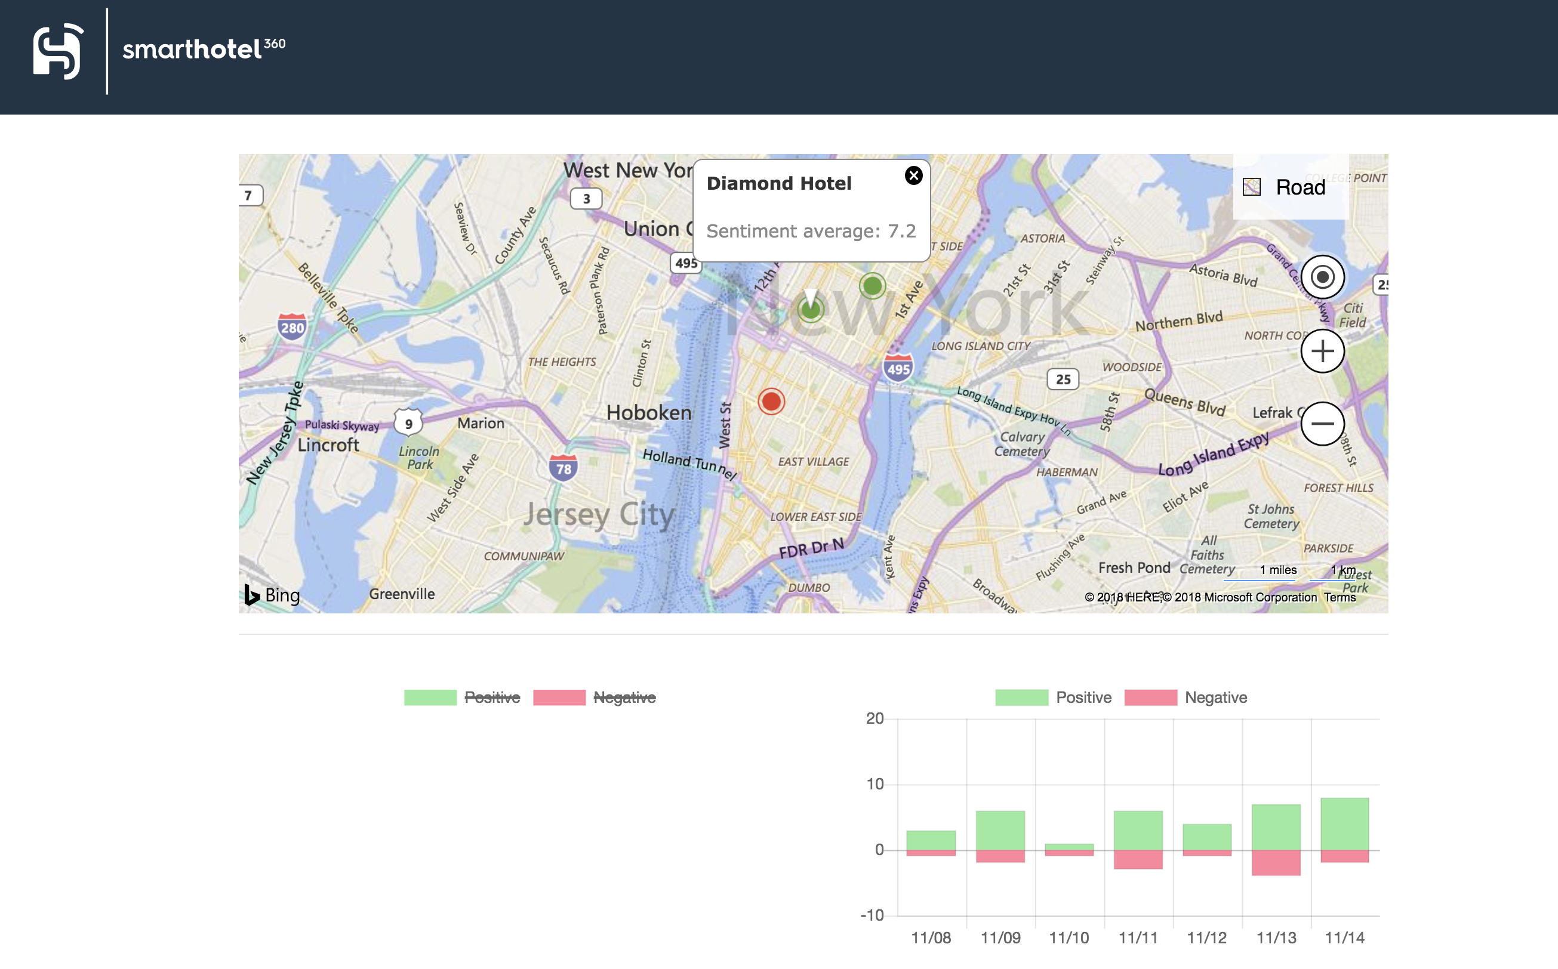Toggle Negative series in right chart legend

(1215, 698)
